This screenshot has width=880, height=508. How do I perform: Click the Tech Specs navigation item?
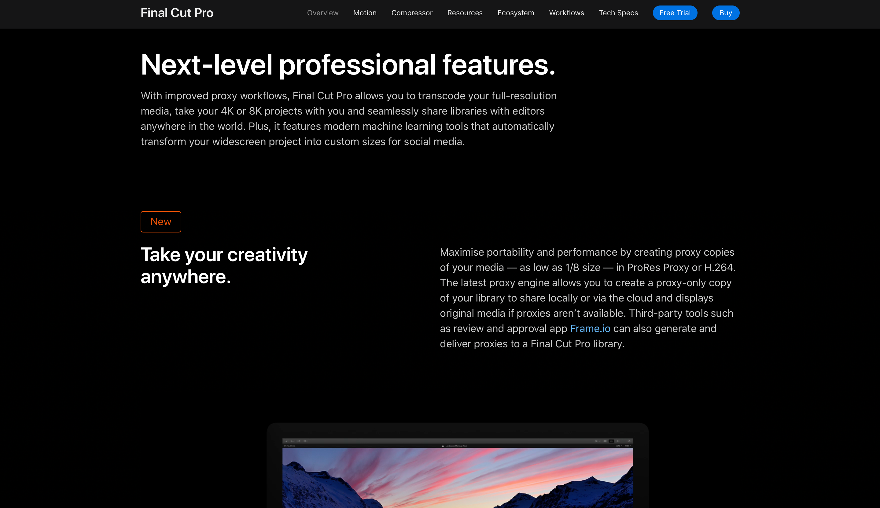click(617, 13)
